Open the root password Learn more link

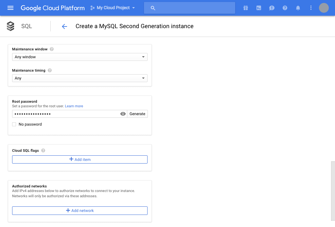click(74, 106)
